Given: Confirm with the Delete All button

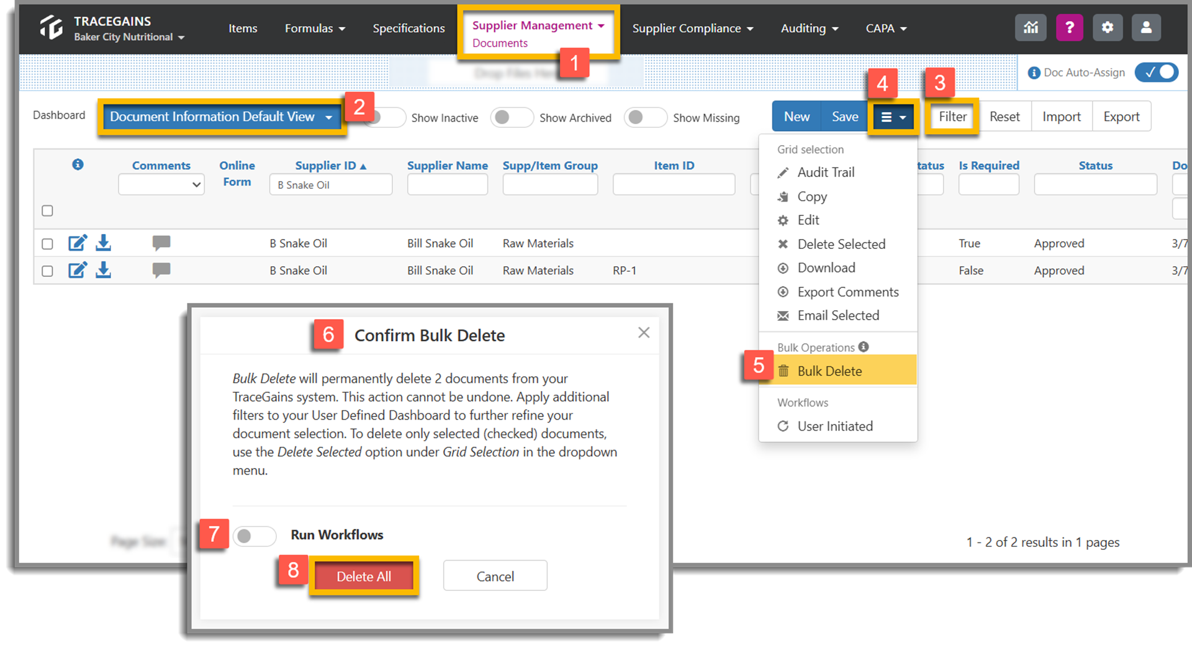Looking at the screenshot, I should click(x=364, y=577).
